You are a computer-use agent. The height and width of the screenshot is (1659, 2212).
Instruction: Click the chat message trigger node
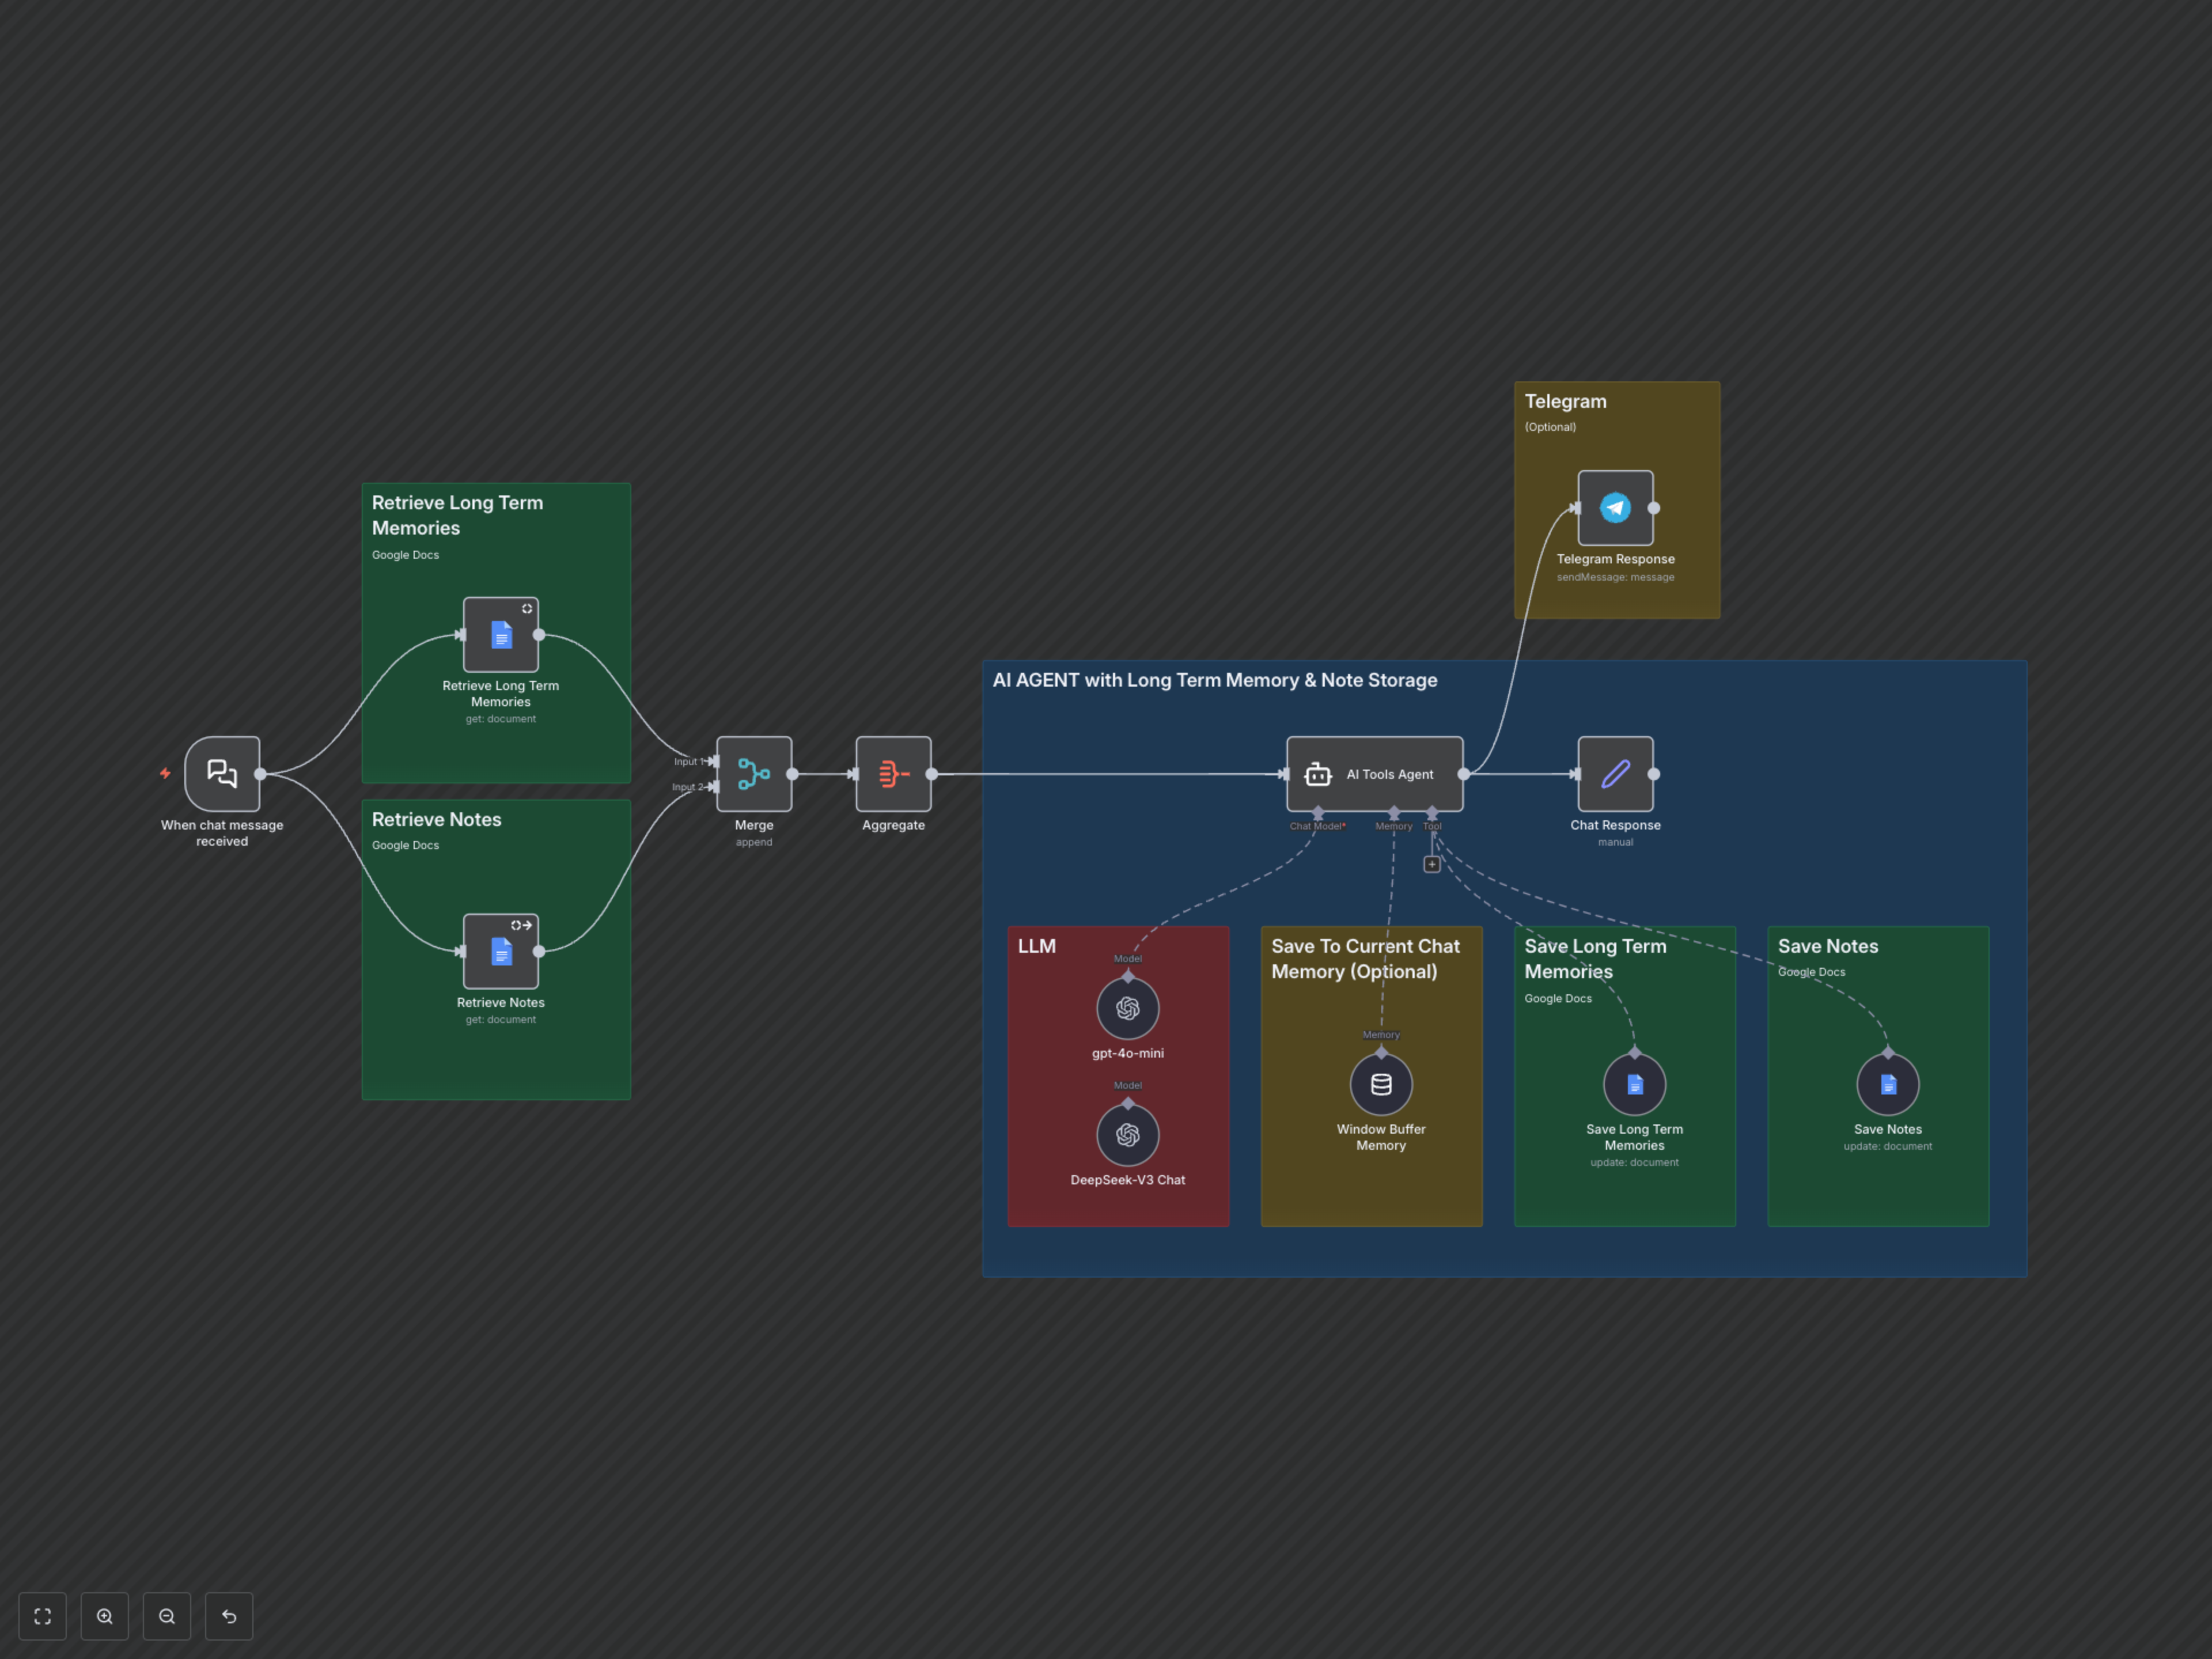[222, 773]
